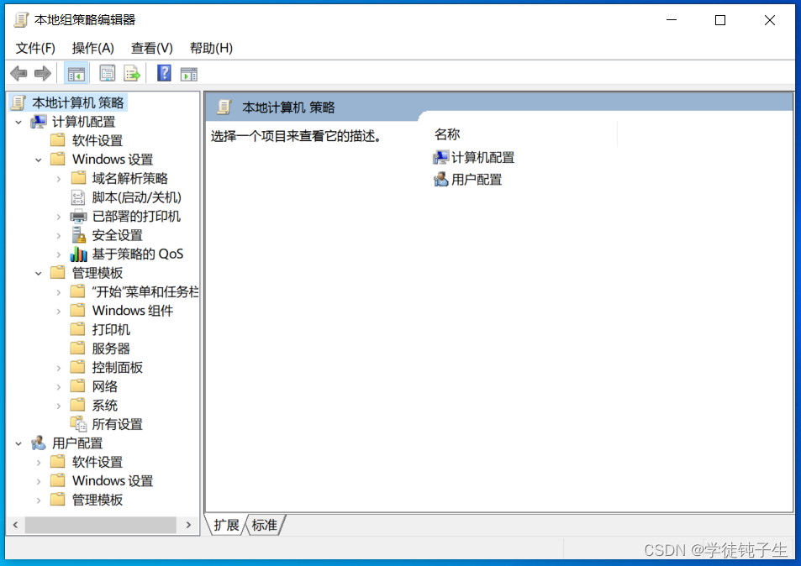Select 管理模板 label under 用户配置

click(97, 500)
